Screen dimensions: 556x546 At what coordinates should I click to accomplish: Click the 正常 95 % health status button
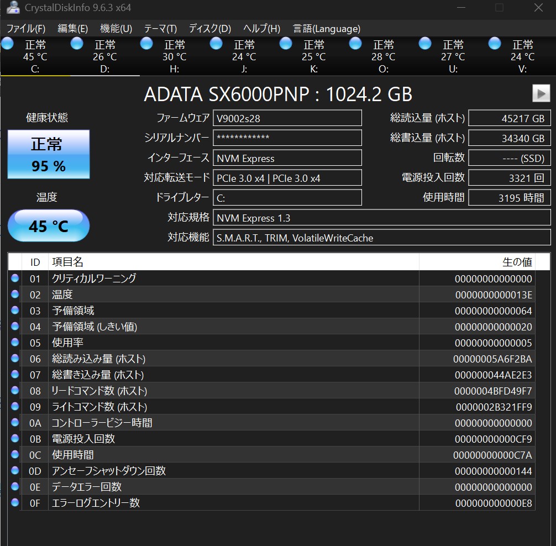pos(49,155)
